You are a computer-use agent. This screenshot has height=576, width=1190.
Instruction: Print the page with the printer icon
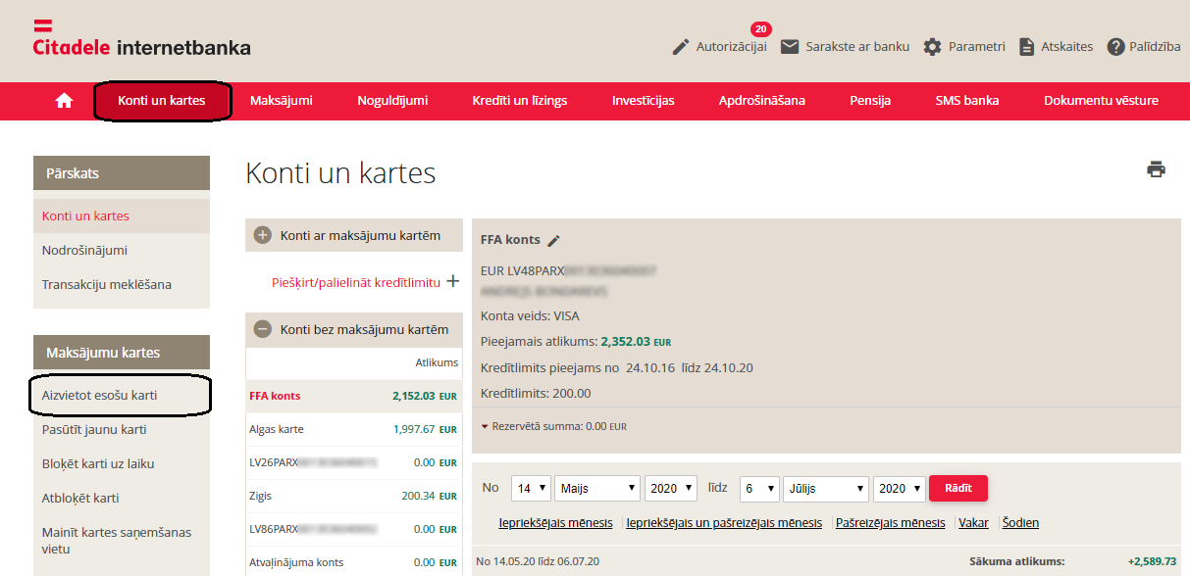pyautogui.click(x=1157, y=169)
